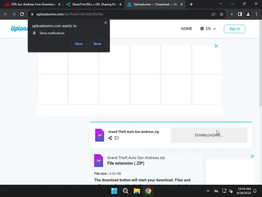Click the address bar URL
The image size is (262, 197).
point(70,14)
